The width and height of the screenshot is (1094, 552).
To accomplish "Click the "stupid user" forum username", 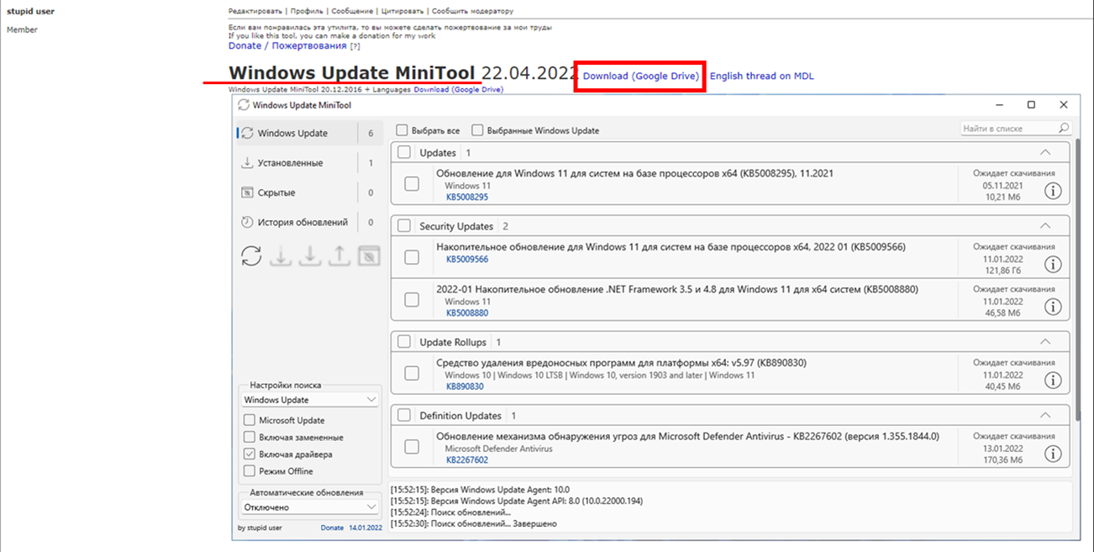I will pyautogui.click(x=30, y=12).
